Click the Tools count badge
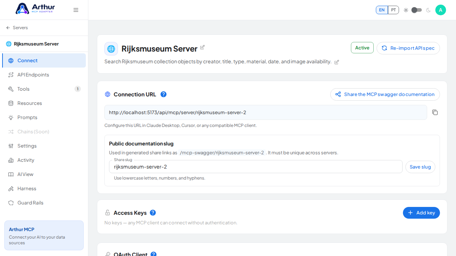 (x=78, y=89)
